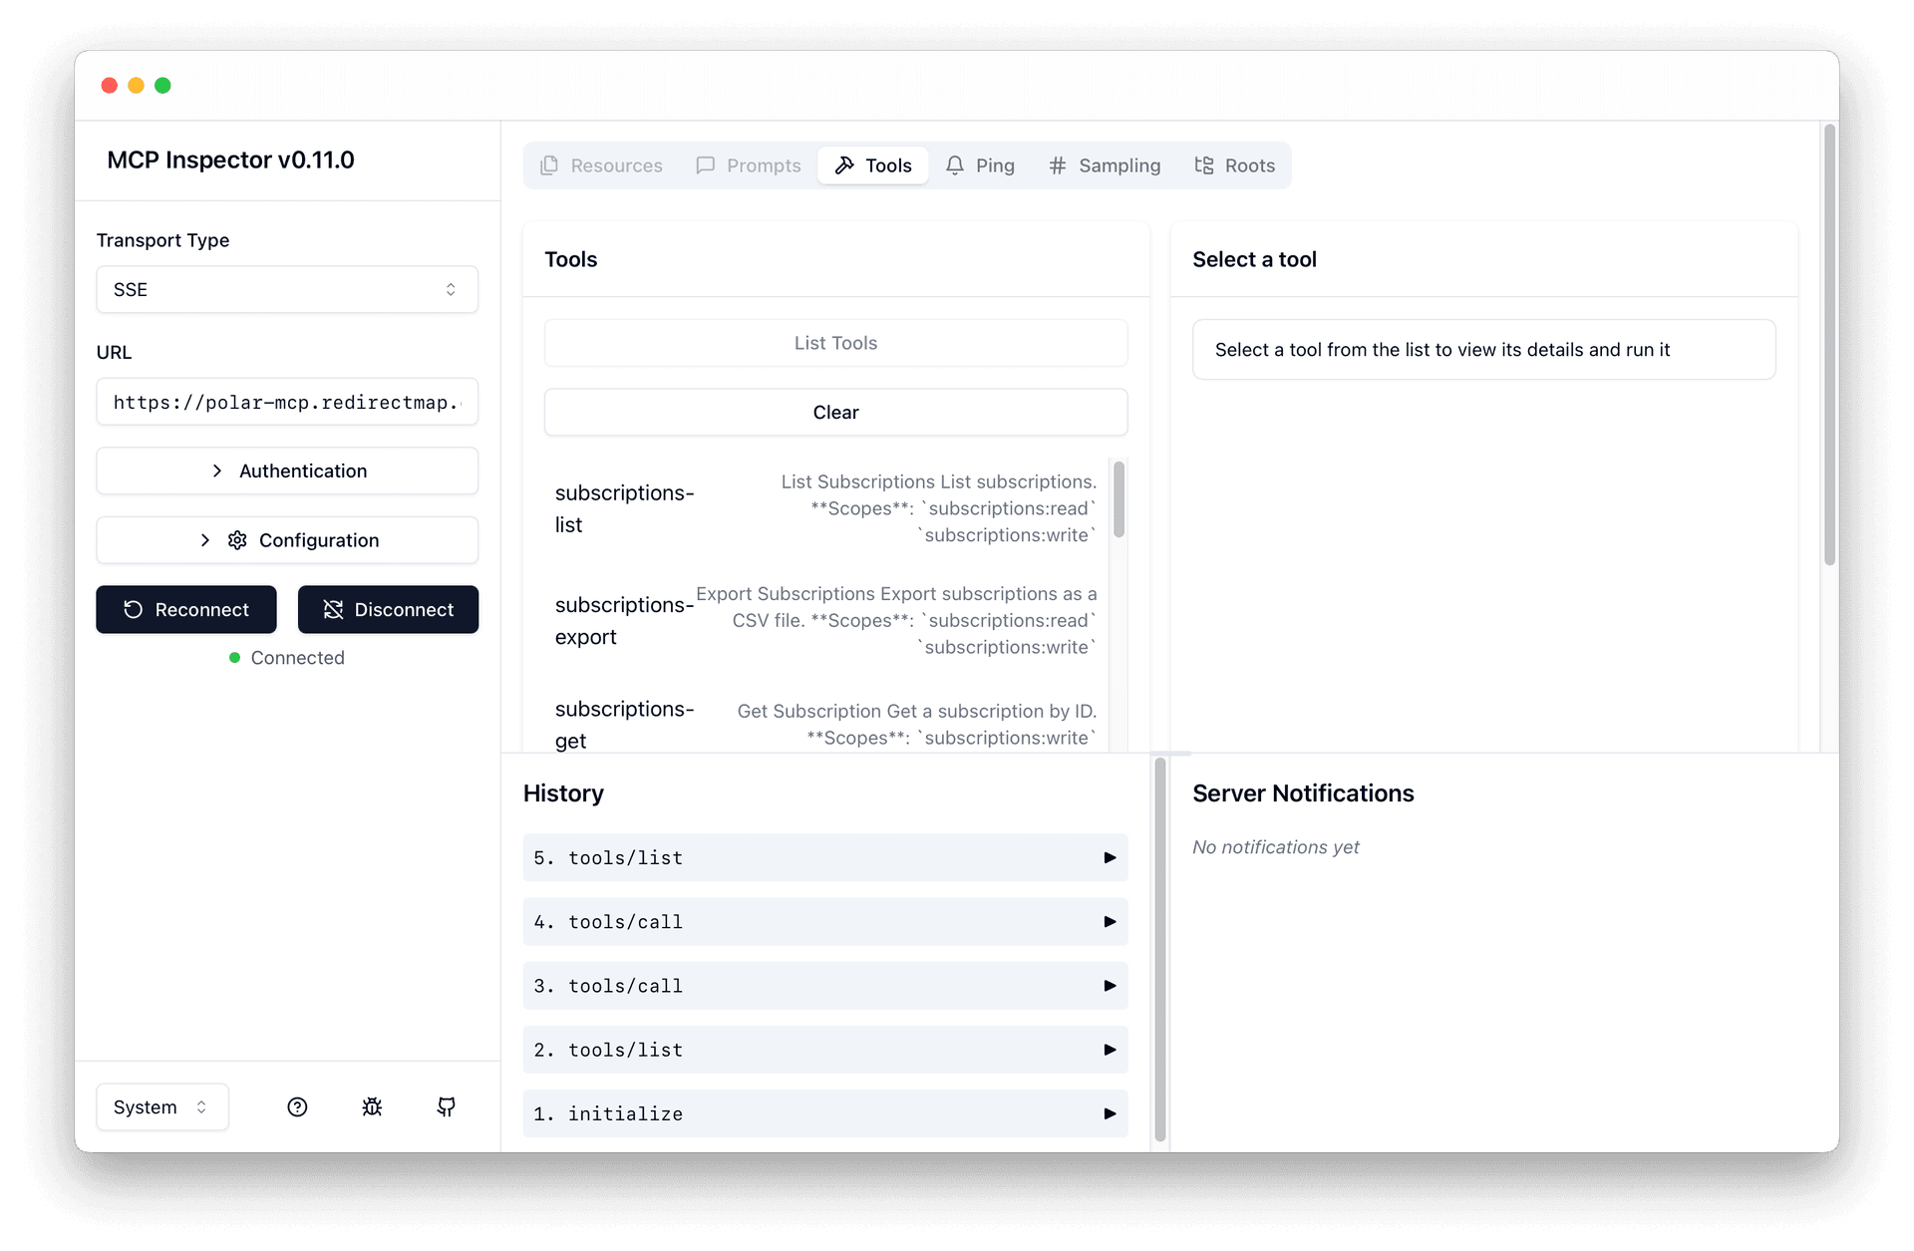Expand the Configuration section

coord(287,540)
